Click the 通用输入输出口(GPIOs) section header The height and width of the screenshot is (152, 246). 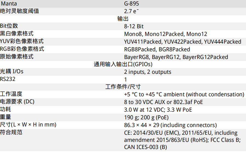pos(123,64)
